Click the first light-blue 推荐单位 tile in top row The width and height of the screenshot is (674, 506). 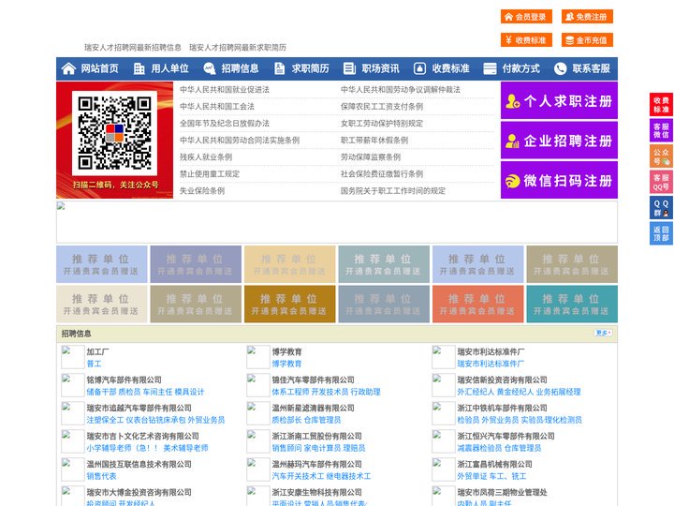101,264
